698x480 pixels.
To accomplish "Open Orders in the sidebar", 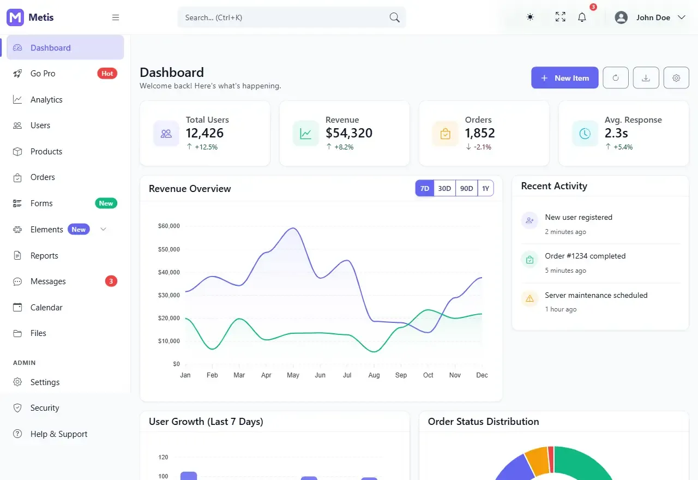I will (x=65, y=177).
